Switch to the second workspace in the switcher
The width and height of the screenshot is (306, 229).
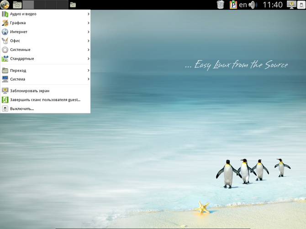(40, 5)
